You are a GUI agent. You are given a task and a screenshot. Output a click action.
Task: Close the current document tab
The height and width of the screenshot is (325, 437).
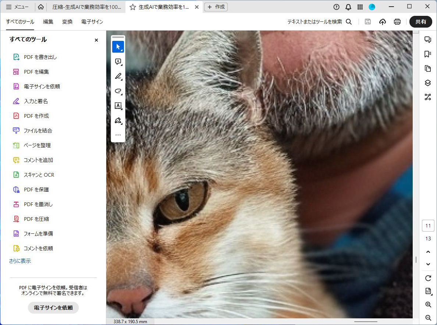[197, 7]
